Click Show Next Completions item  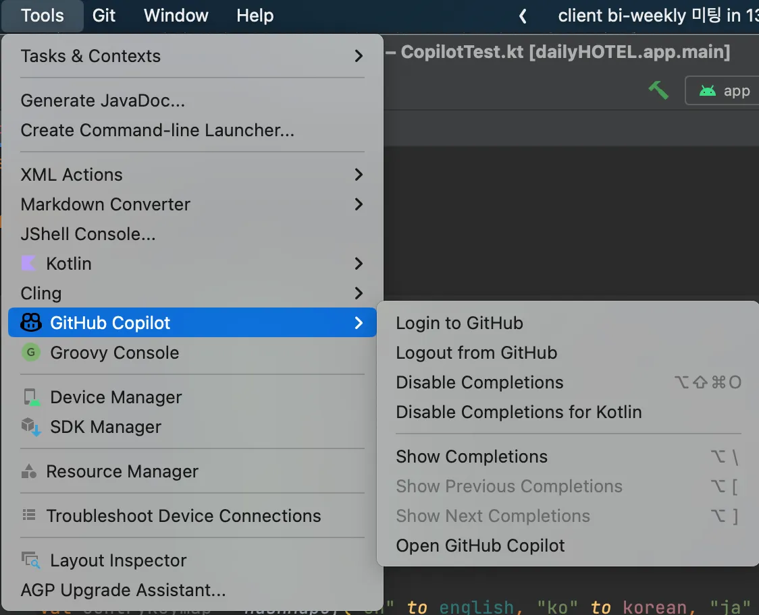coord(569,516)
